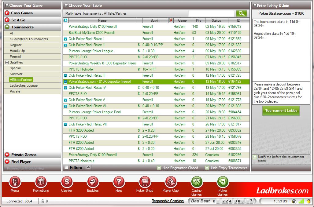The height and width of the screenshot is (207, 314).
Task: Sort table by Status column
Action: pos(216,20)
